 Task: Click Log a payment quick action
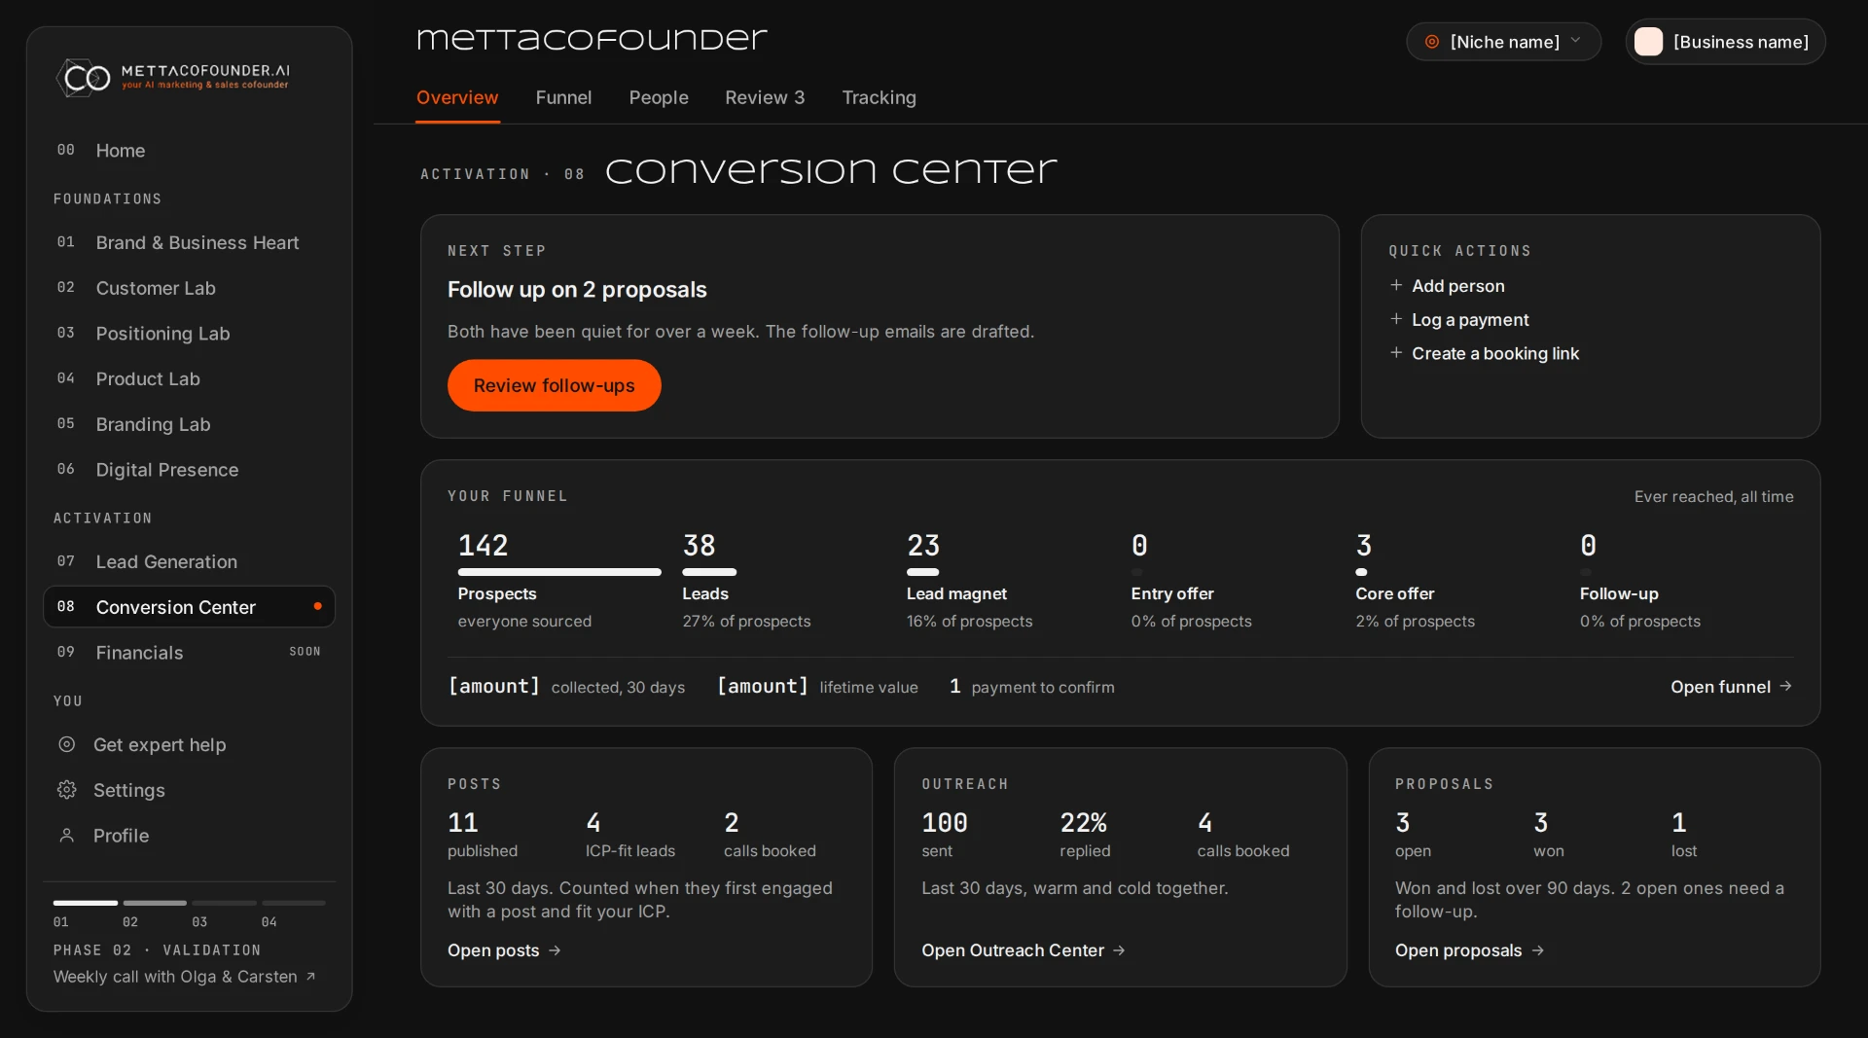[x=1458, y=319]
